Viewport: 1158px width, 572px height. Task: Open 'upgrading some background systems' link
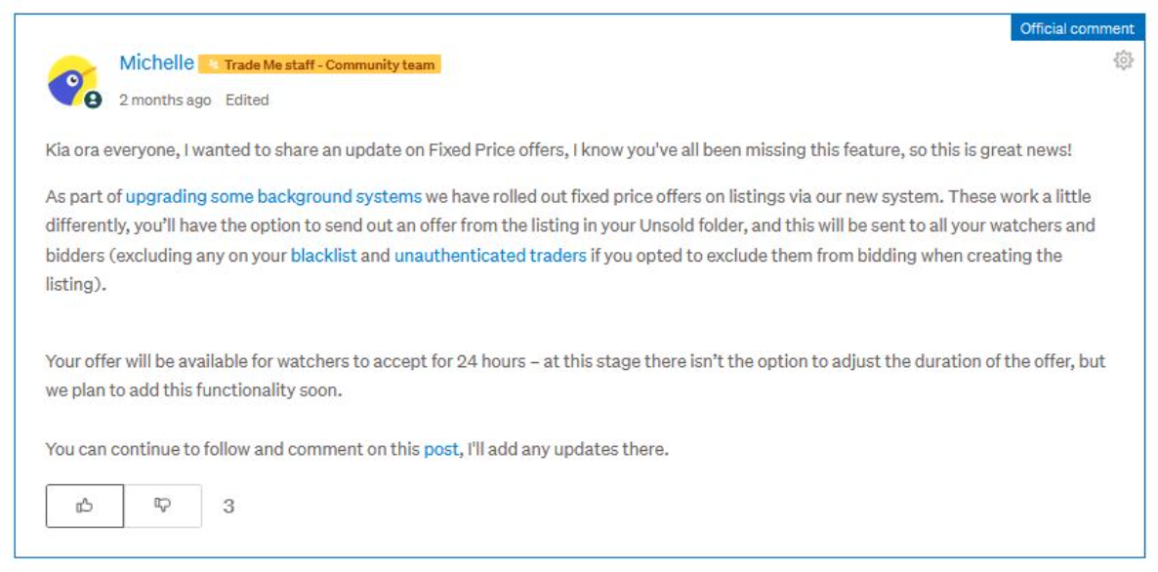tap(273, 196)
